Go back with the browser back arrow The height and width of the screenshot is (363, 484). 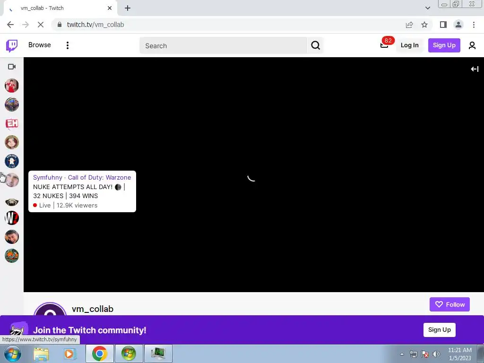(10, 25)
